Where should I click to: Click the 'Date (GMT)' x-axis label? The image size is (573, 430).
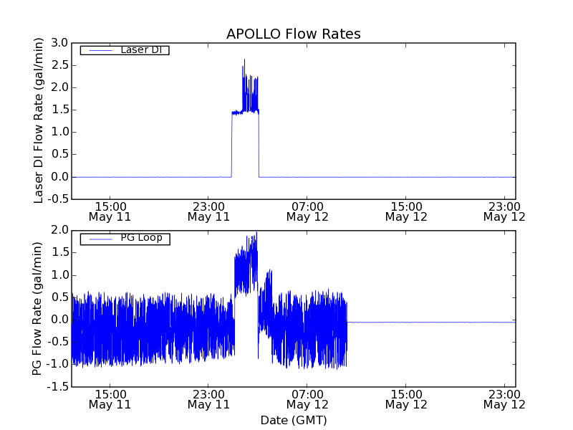[294, 420]
